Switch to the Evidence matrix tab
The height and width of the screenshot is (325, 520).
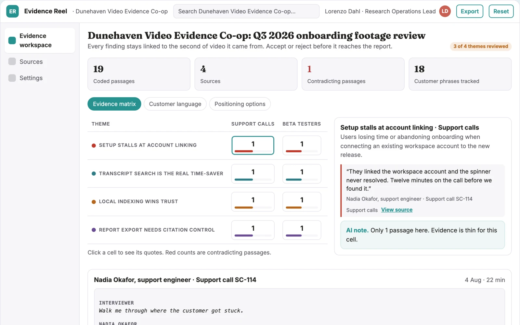[x=114, y=104]
